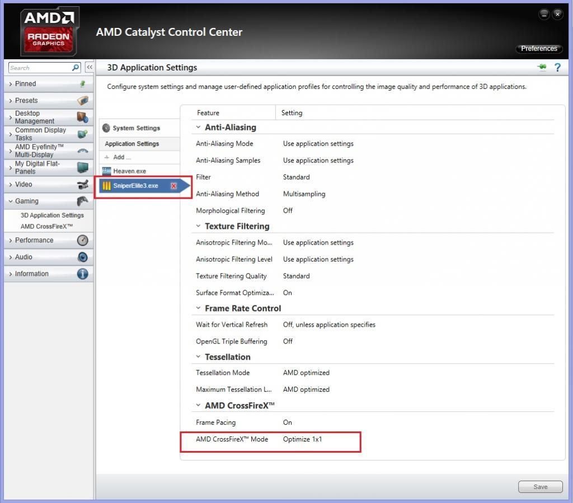The image size is (573, 503).
Task: Click the Heaven.exe application icon
Action: (106, 171)
